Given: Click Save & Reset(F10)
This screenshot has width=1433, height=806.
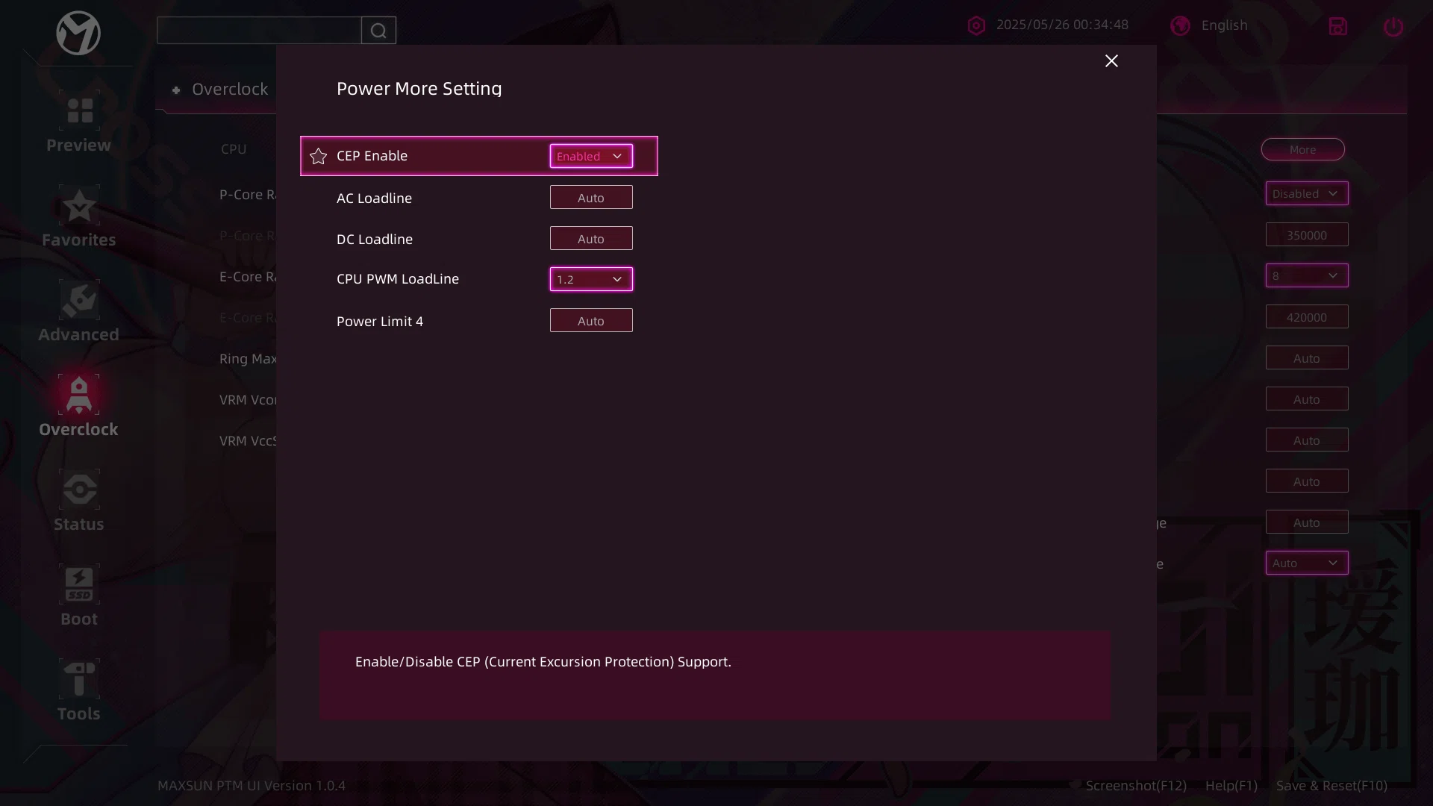Looking at the screenshot, I should tap(1331, 785).
